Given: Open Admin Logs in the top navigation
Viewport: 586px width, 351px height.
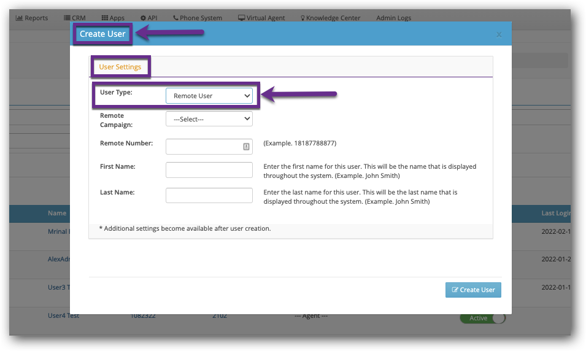Looking at the screenshot, I should 393,18.
